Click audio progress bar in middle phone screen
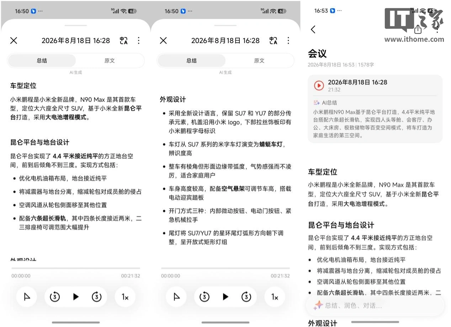Image resolution: width=451 pixels, height=327 pixels. pos(225,268)
